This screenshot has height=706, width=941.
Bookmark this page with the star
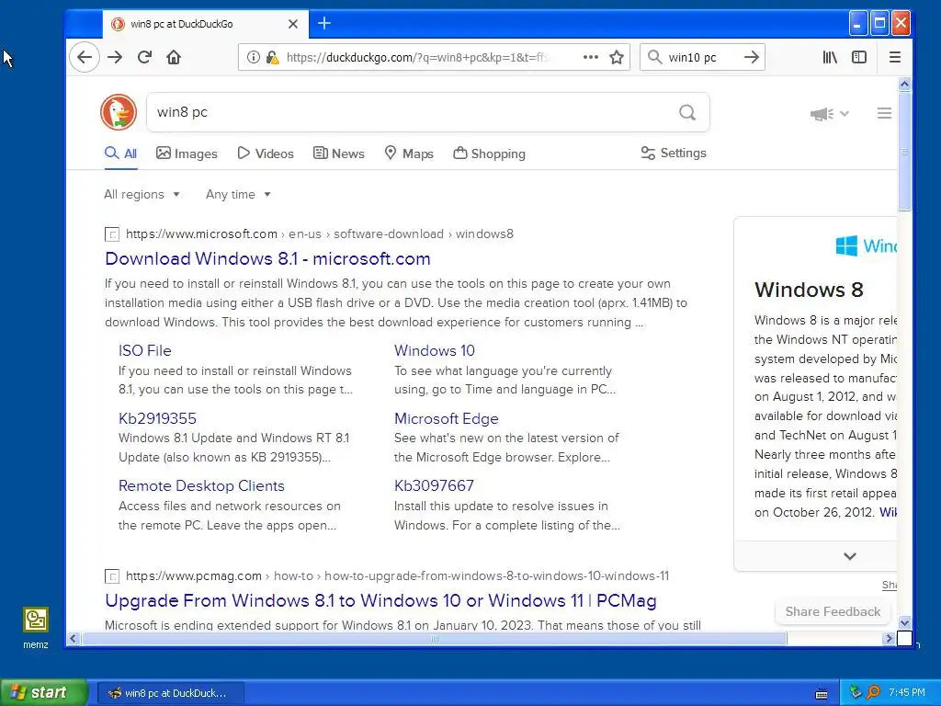pos(617,58)
